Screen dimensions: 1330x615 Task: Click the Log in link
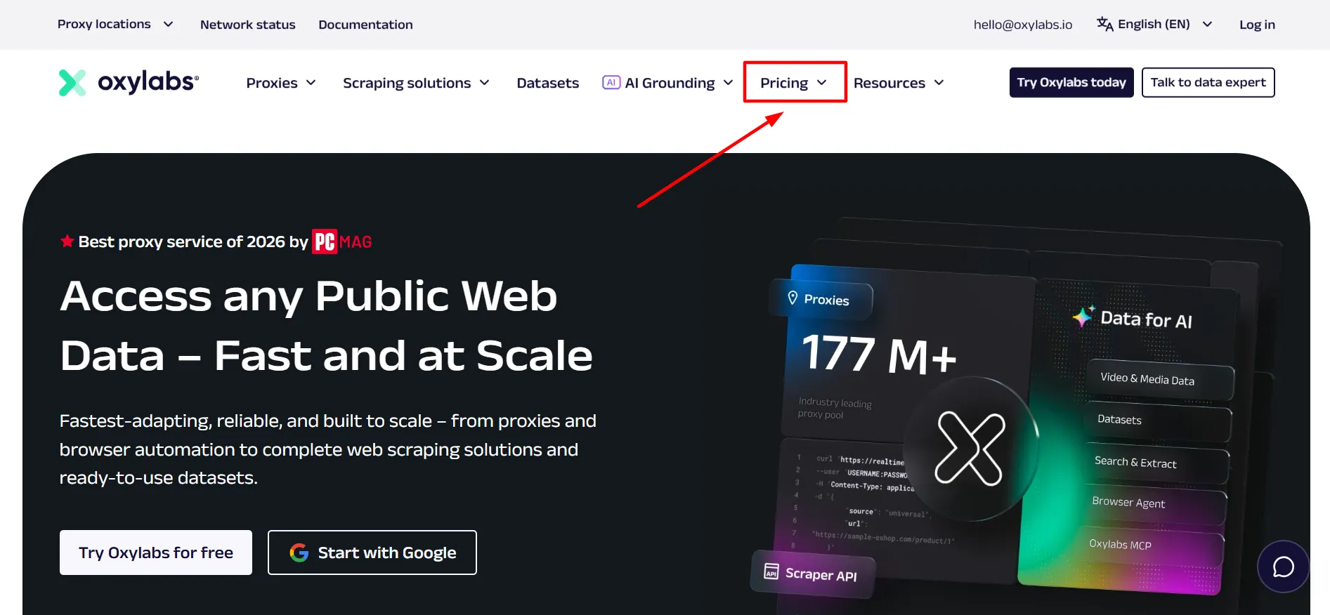1257,25
